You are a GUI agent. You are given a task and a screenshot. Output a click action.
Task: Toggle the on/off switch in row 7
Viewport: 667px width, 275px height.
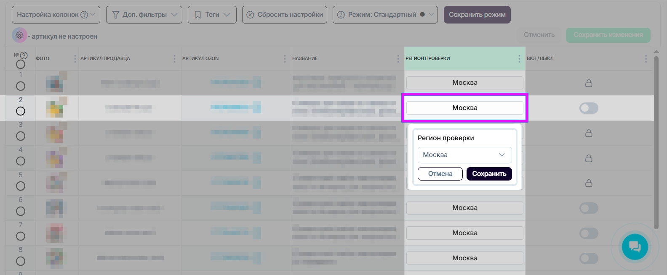pyautogui.click(x=589, y=233)
